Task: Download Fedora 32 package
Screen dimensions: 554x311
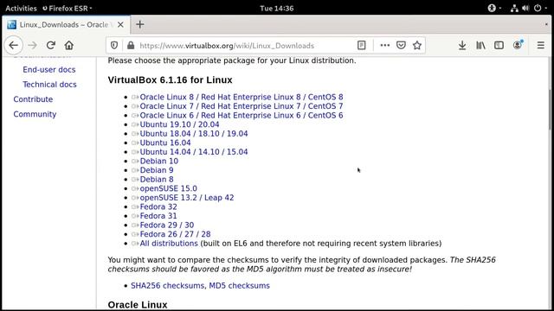Action: 158,207
